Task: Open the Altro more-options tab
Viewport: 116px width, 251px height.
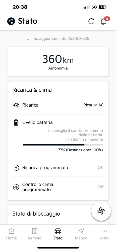Action: point(104,234)
